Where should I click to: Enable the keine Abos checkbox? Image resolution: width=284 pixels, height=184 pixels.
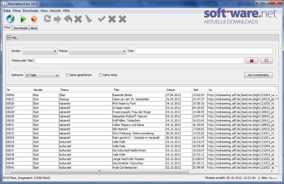point(100,75)
